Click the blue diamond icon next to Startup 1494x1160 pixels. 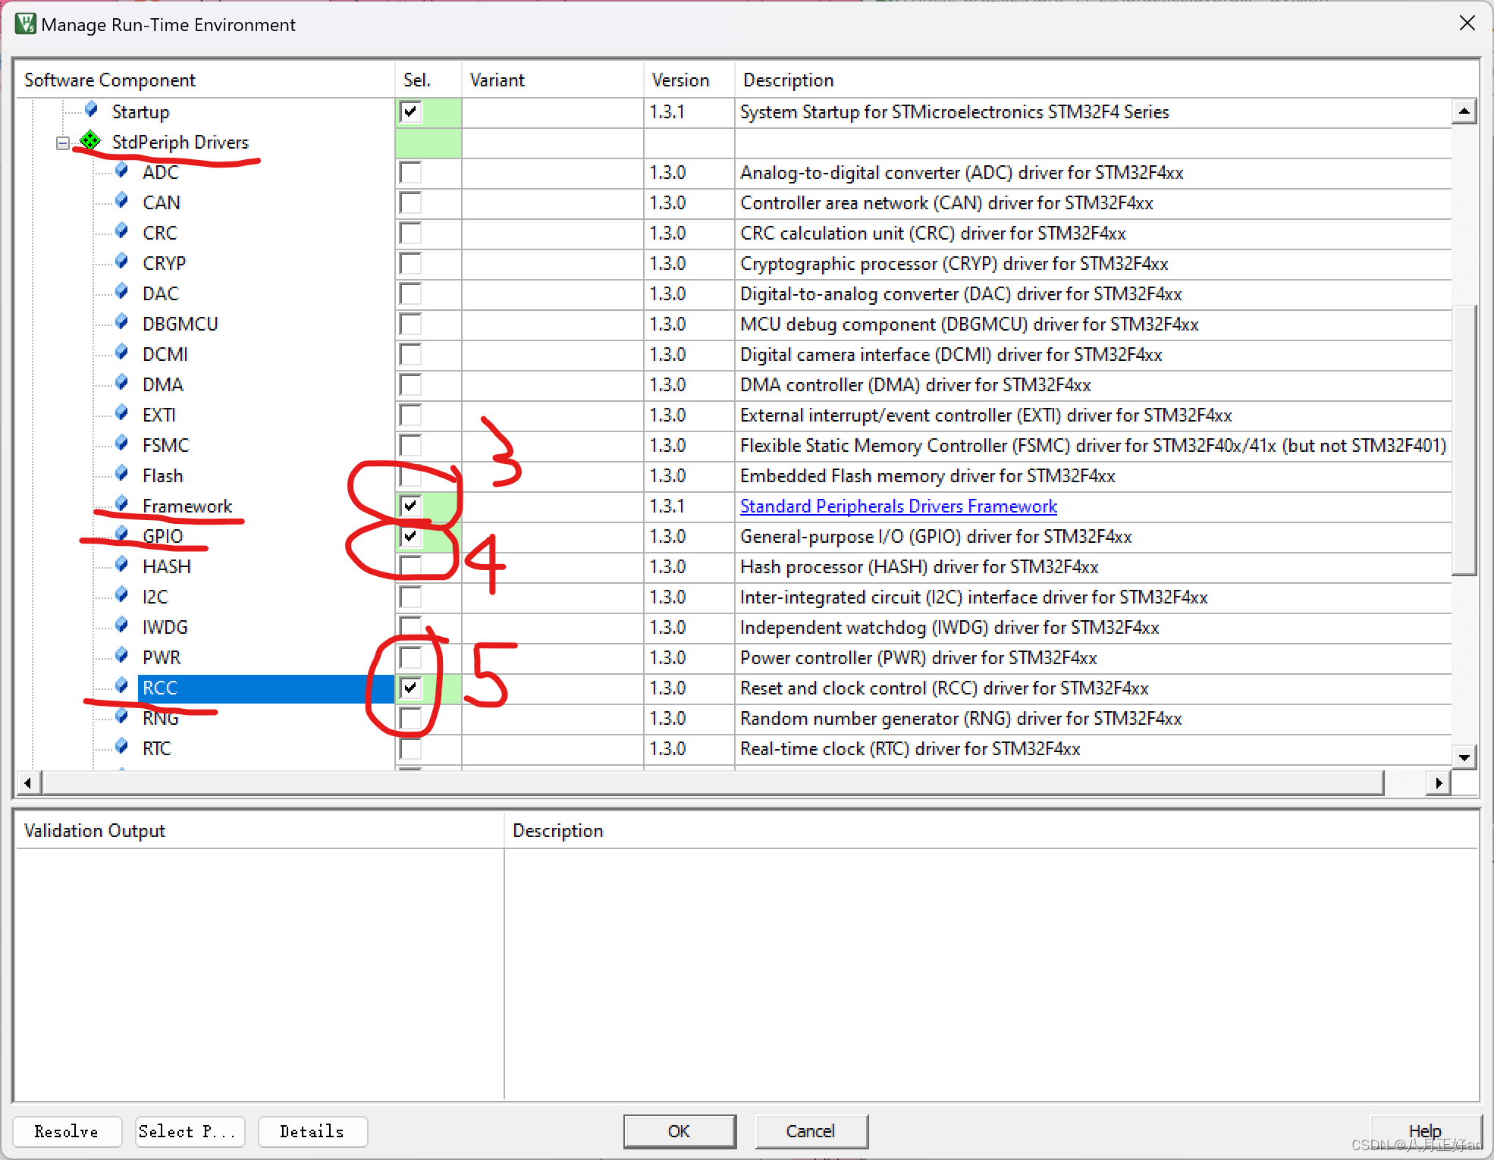click(91, 110)
